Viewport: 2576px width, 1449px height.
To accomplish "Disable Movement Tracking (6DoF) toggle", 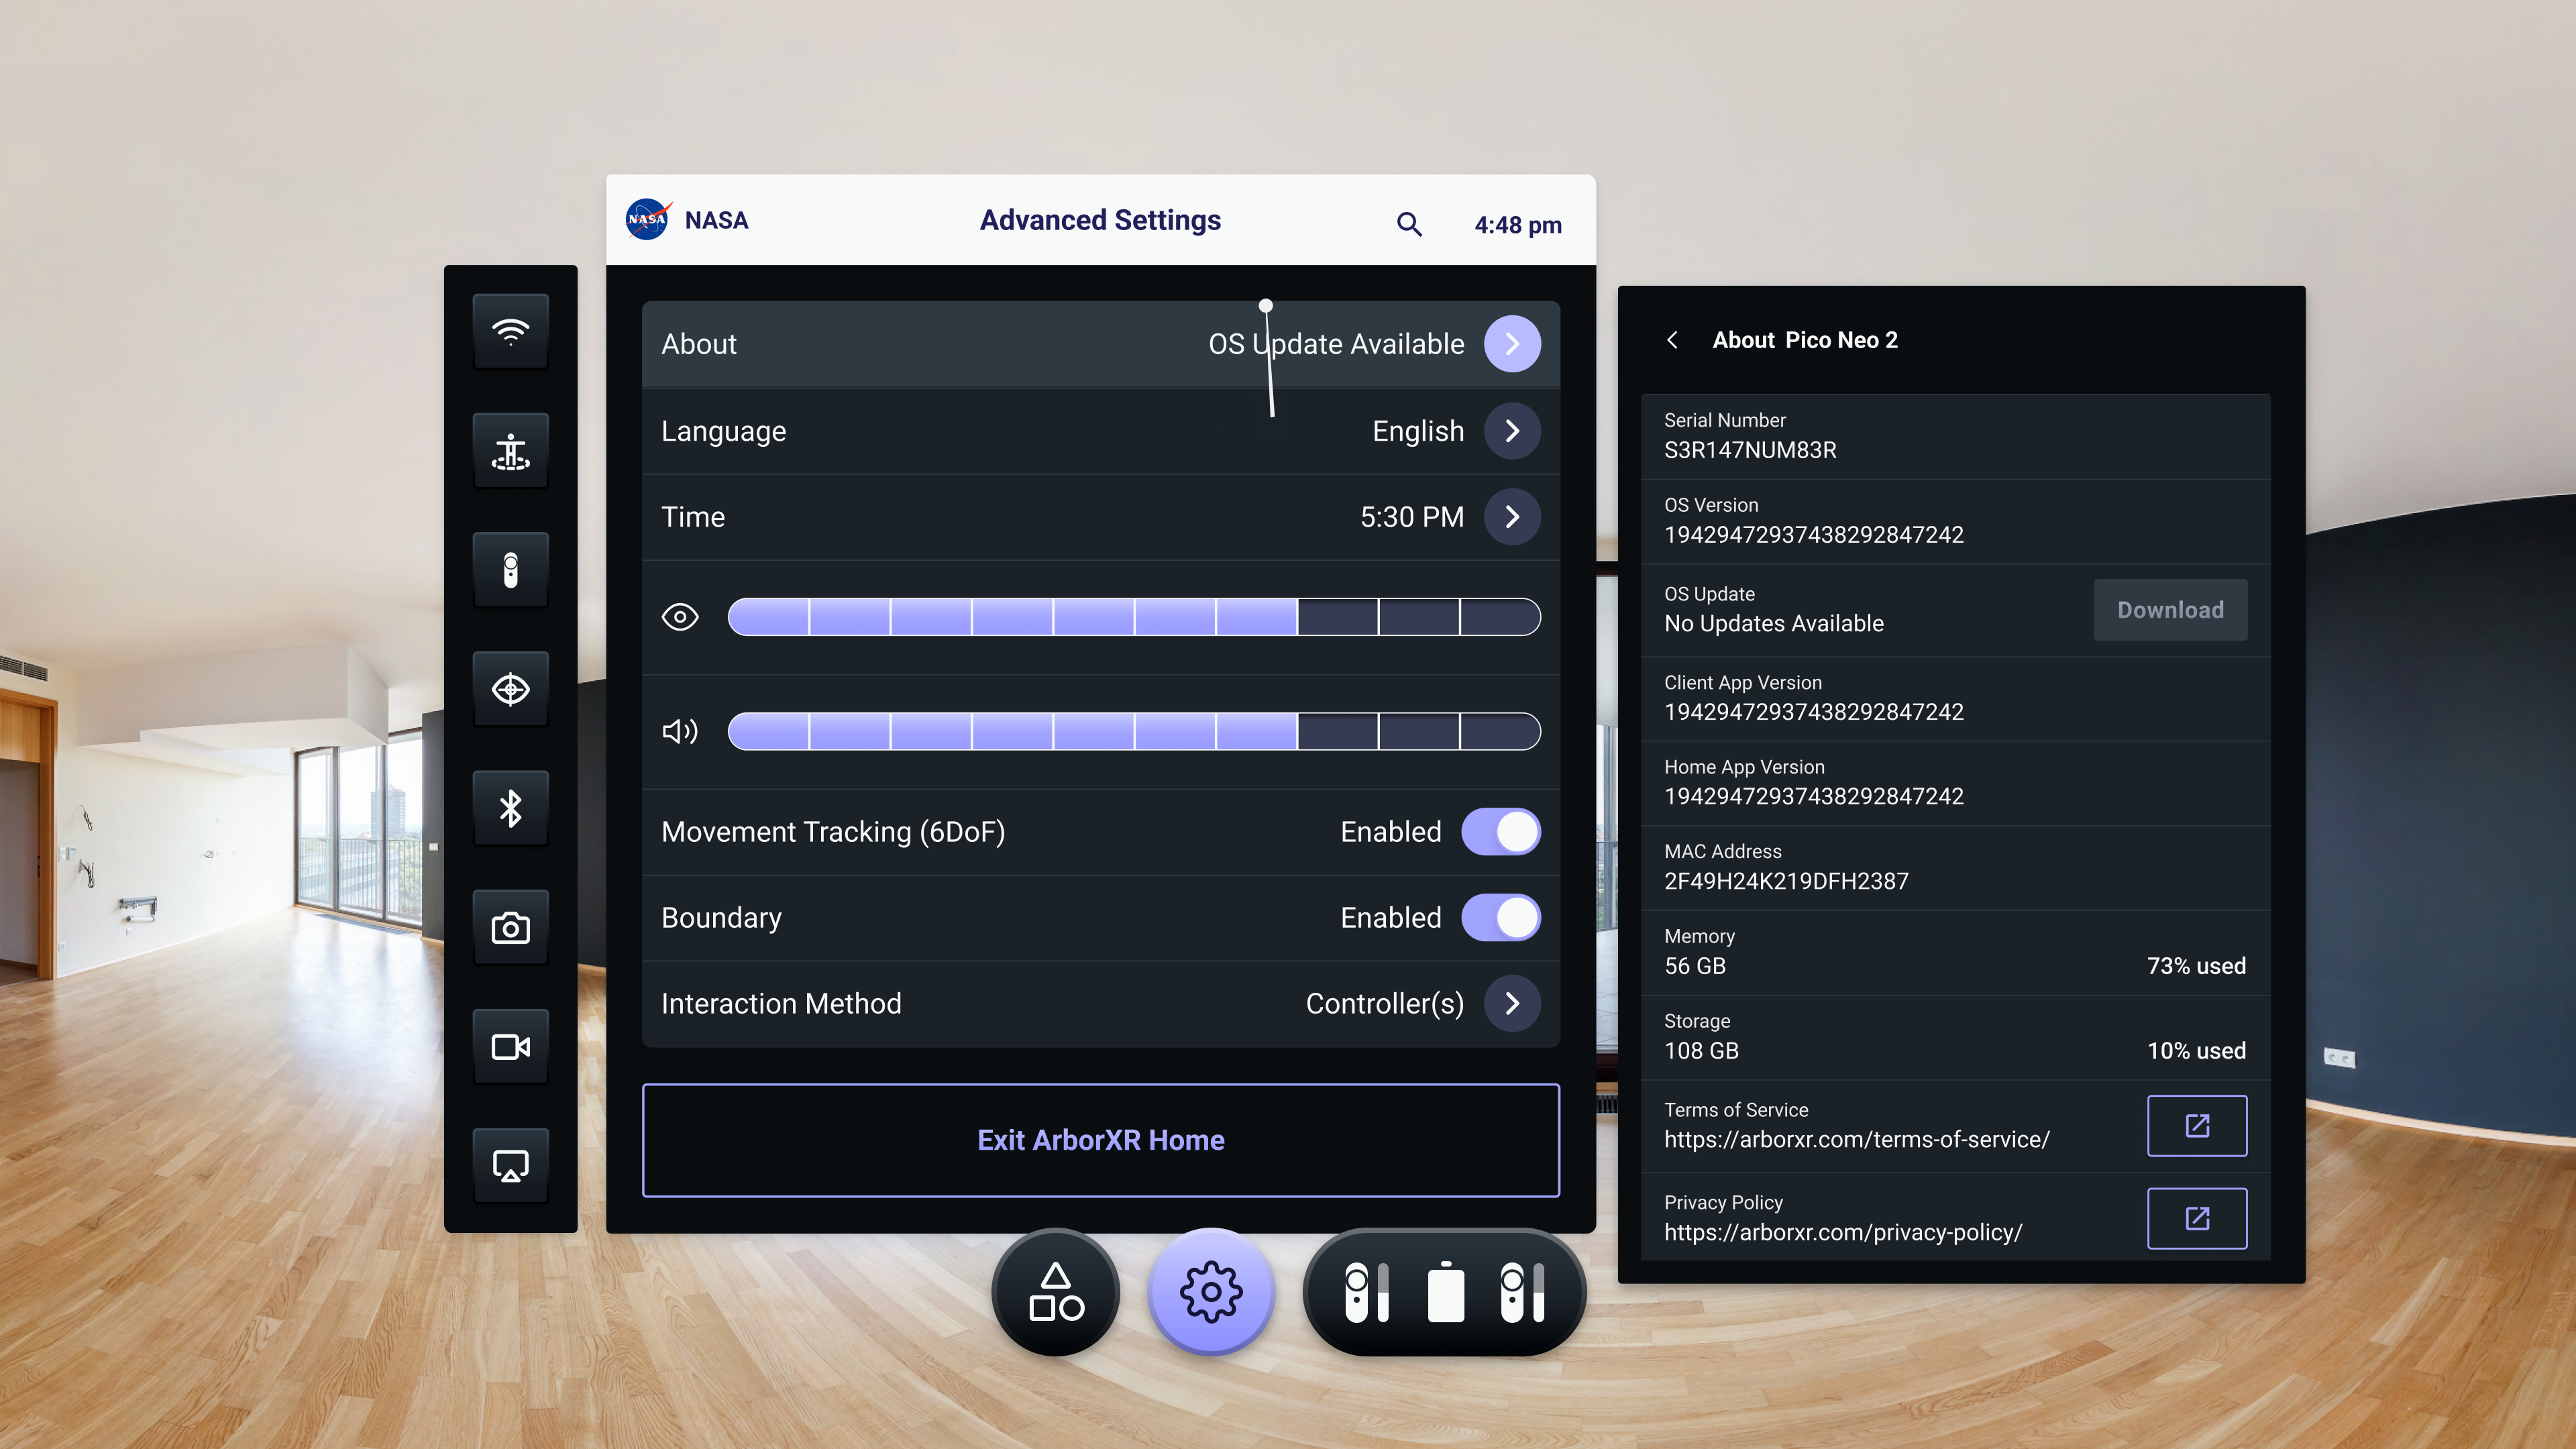I will (1500, 832).
